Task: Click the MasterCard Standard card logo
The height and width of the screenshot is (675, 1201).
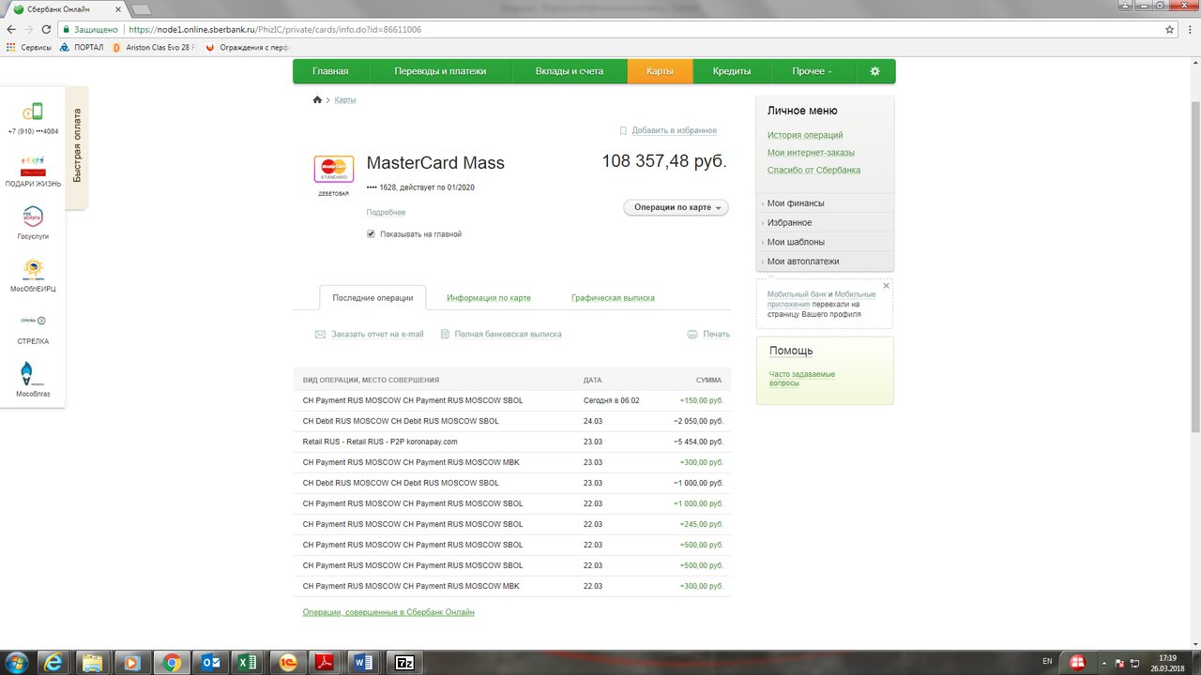Action: coord(334,169)
